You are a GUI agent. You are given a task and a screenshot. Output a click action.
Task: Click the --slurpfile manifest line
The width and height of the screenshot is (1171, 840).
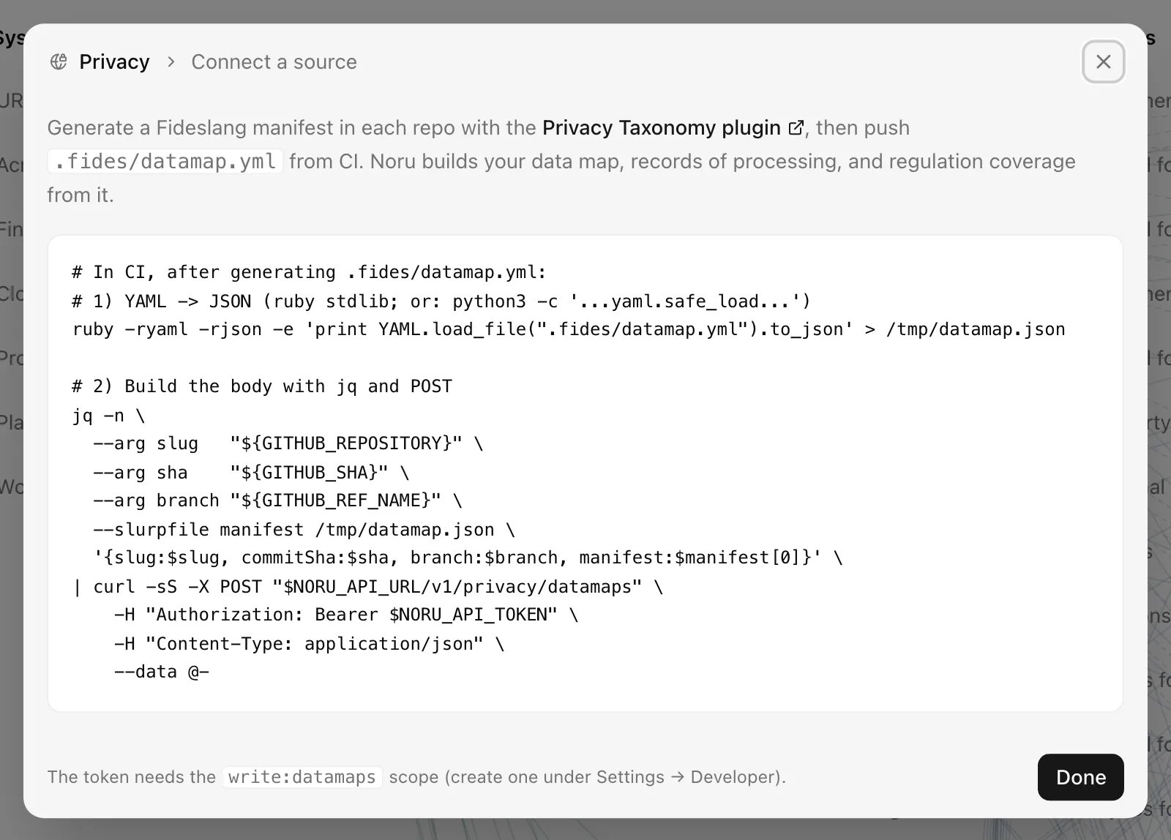304,529
